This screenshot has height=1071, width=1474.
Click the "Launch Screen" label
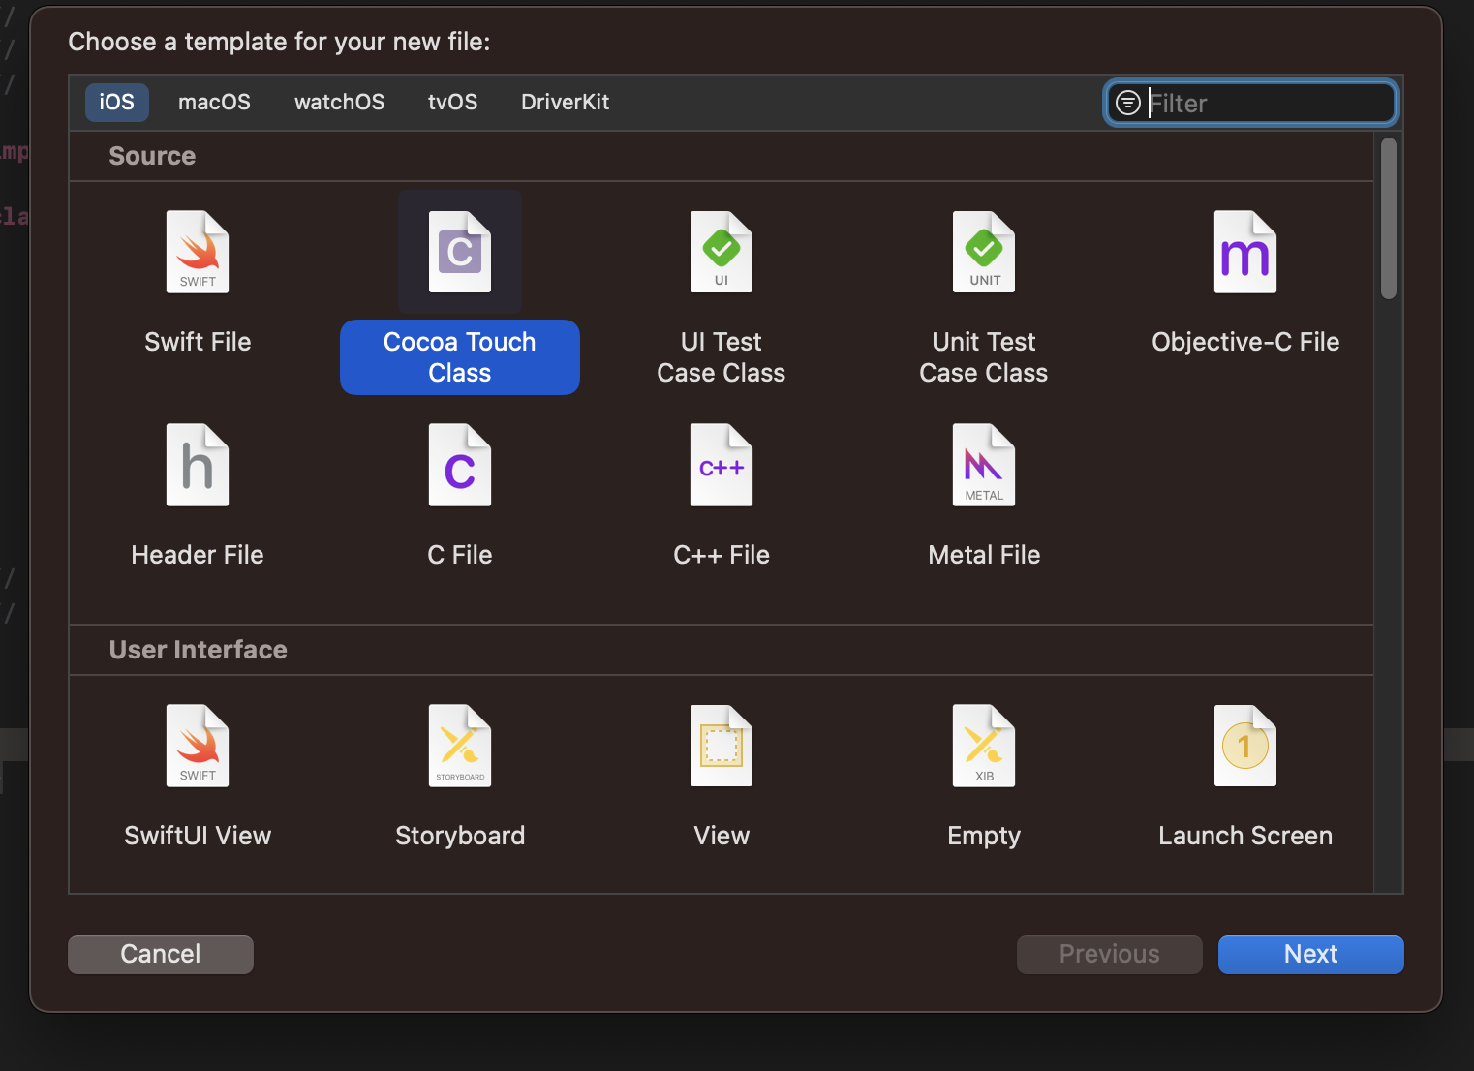tap(1245, 836)
